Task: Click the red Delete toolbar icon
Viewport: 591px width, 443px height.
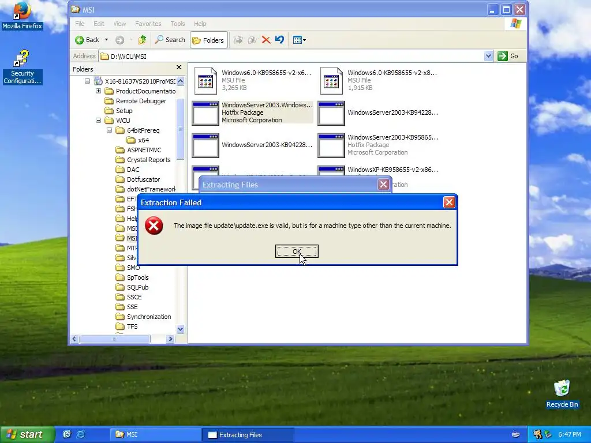Action: pos(266,40)
